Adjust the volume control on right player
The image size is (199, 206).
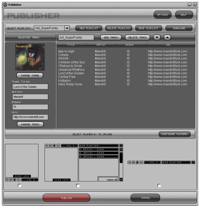[152, 163]
